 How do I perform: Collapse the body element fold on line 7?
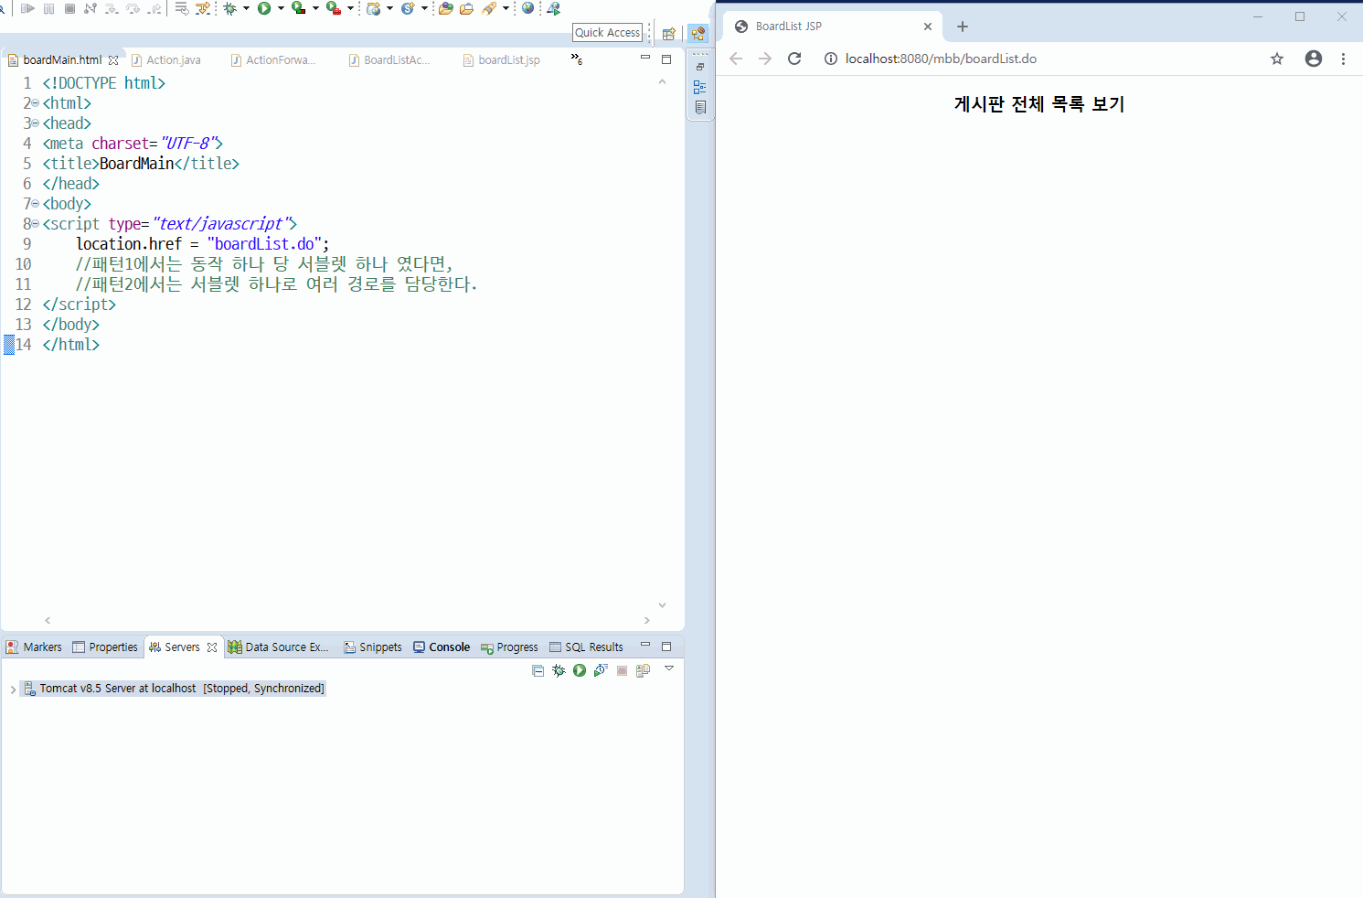tap(36, 204)
